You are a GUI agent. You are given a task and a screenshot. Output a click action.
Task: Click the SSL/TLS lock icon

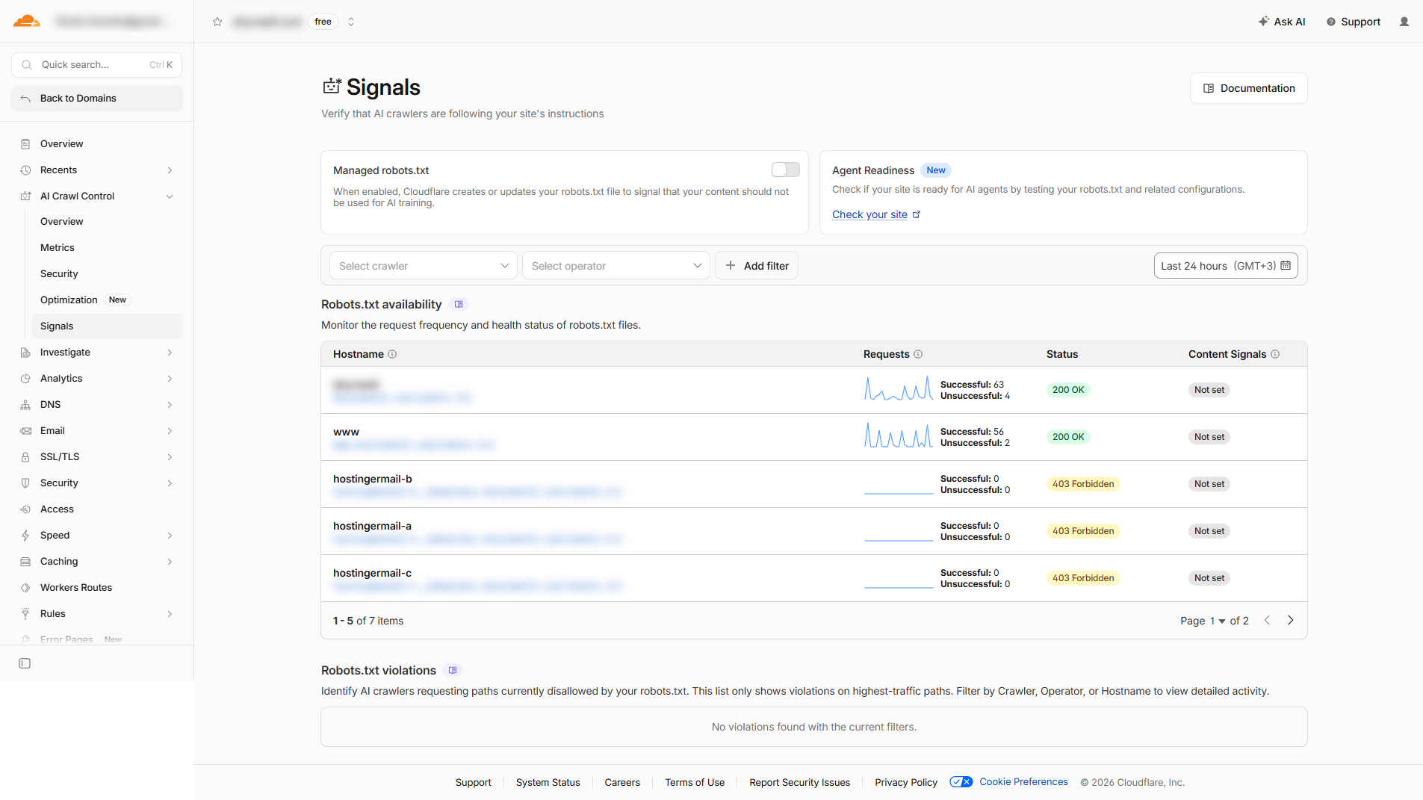pos(25,457)
